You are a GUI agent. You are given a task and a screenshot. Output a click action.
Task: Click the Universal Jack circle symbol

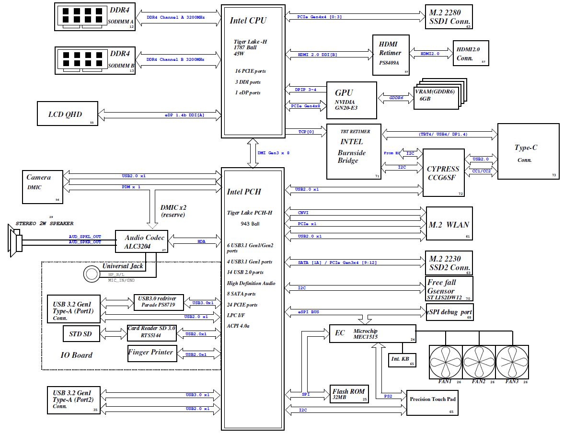[x=91, y=274]
